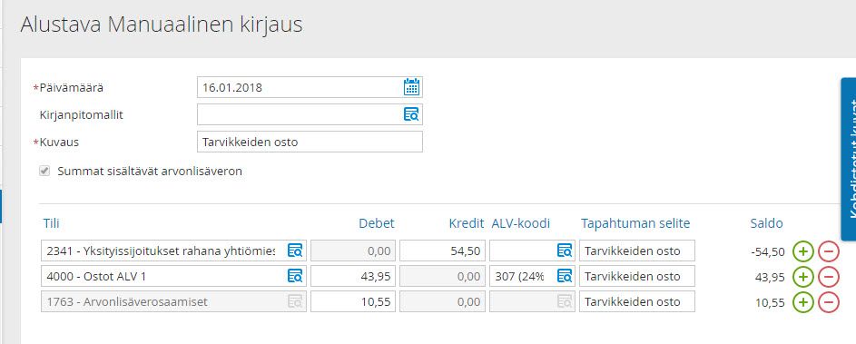The width and height of the screenshot is (856, 344).
Task: Open Kirjanpitomallit lookup search icon
Action: pos(411,114)
